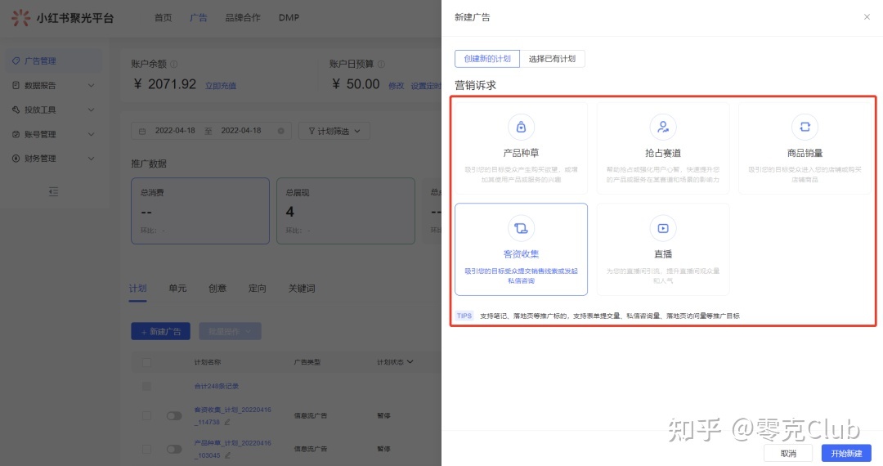Viewport: 883px width, 466px height.
Task: Open the 批量操作 dropdown
Action: [230, 331]
